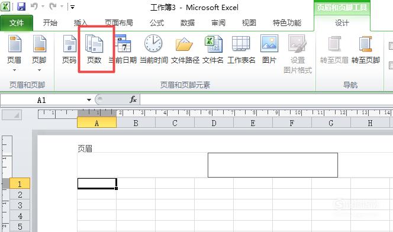Expand the Name Box dropdown arrow
Screen dimensions: 393x232
89,100
